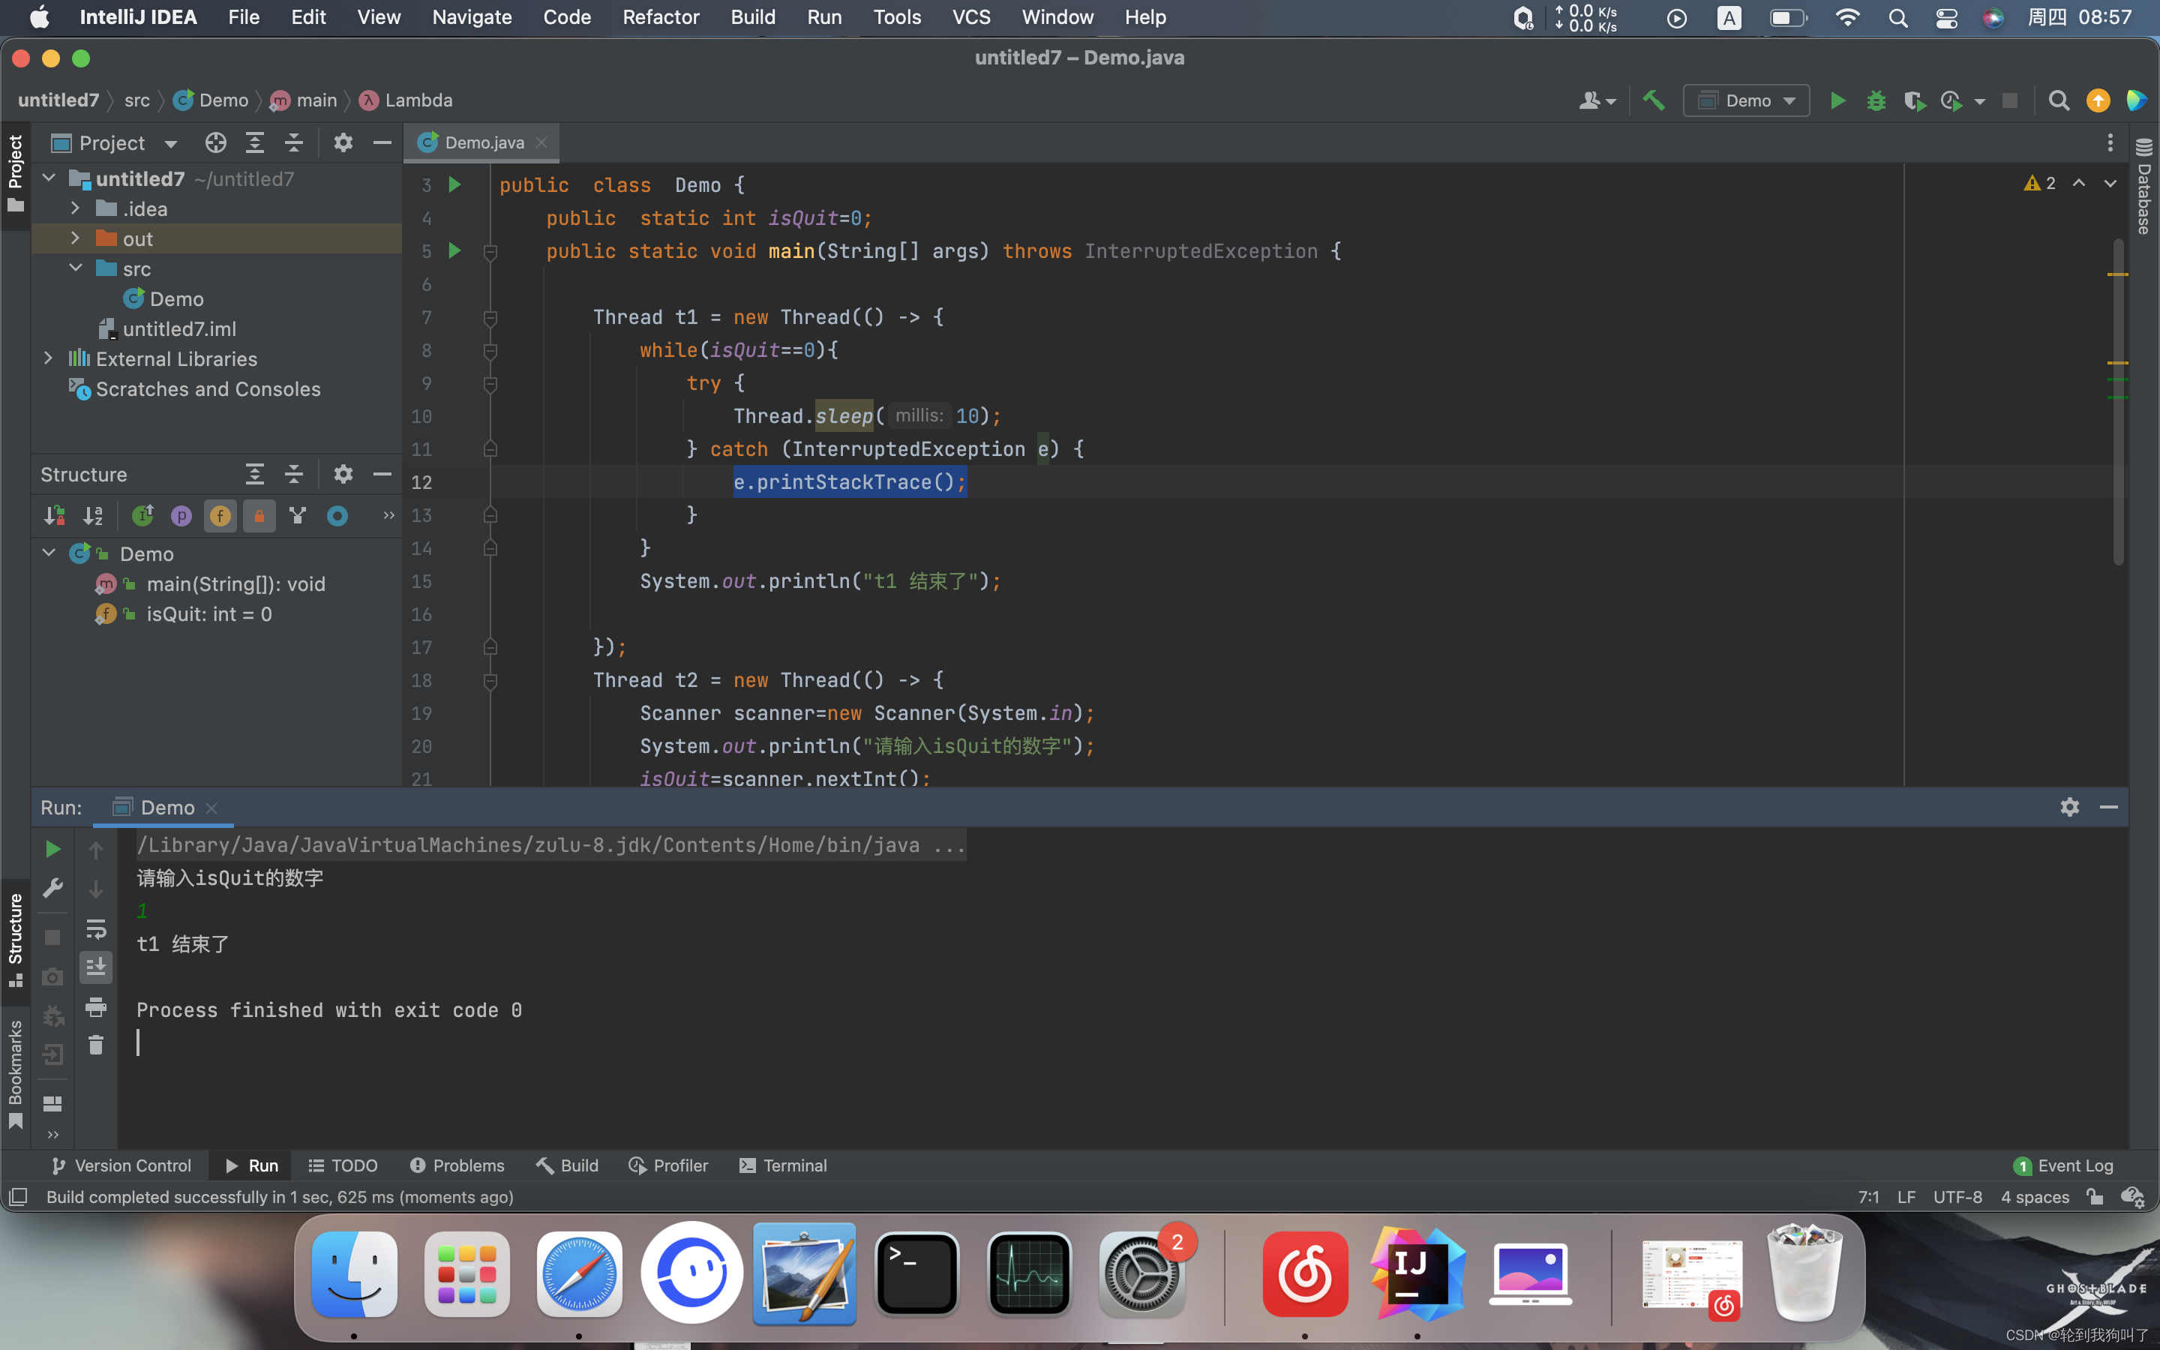Expand the External Libraries node
This screenshot has width=2160, height=1350.
click(x=48, y=358)
